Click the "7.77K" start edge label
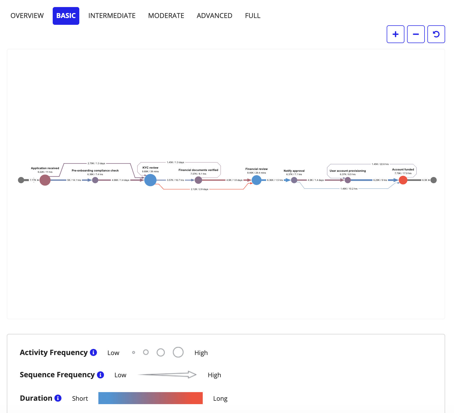 click(33, 180)
